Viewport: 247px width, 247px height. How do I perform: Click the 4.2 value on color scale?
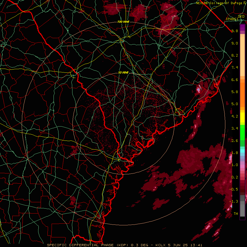tap(235, 116)
